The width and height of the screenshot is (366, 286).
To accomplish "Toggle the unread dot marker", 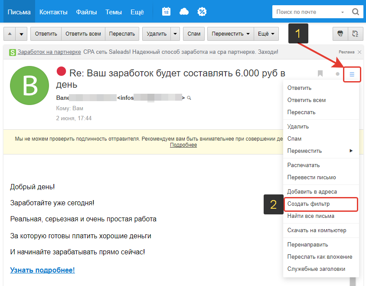I will pyautogui.click(x=337, y=74).
